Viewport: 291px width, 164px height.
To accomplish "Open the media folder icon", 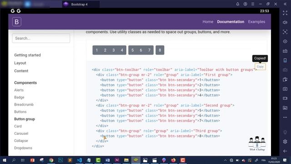I will [285, 108].
